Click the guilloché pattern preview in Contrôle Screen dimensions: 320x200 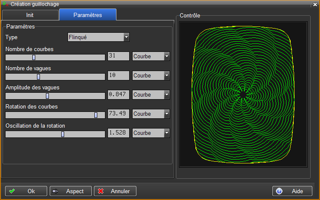[x=243, y=94]
